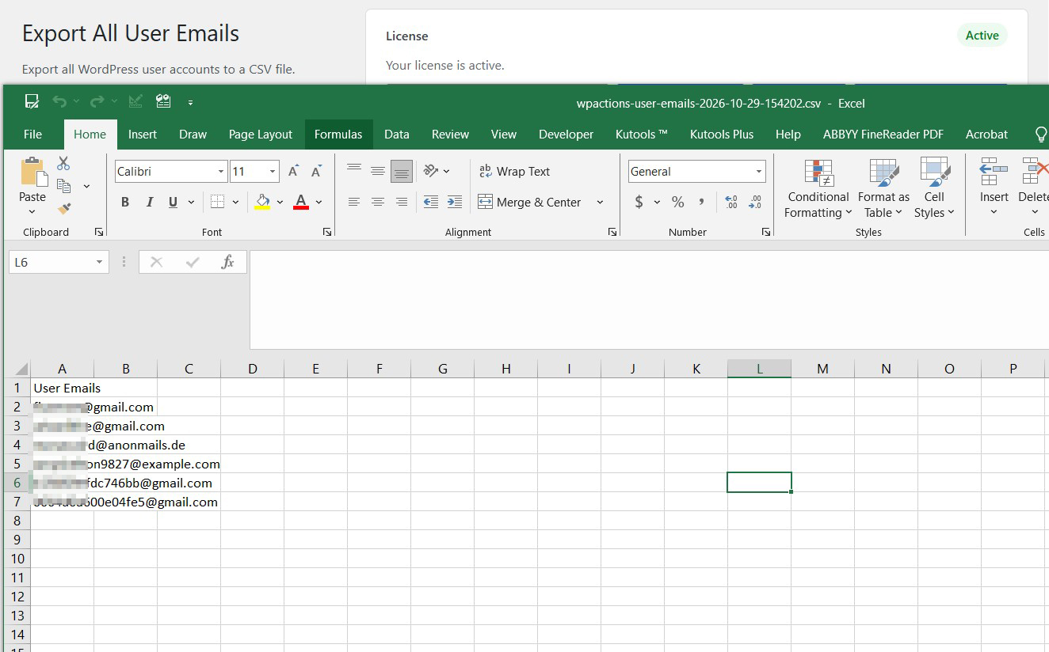
Task: Open Customize Quick Access Toolbar dropdown
Action: 191,102
